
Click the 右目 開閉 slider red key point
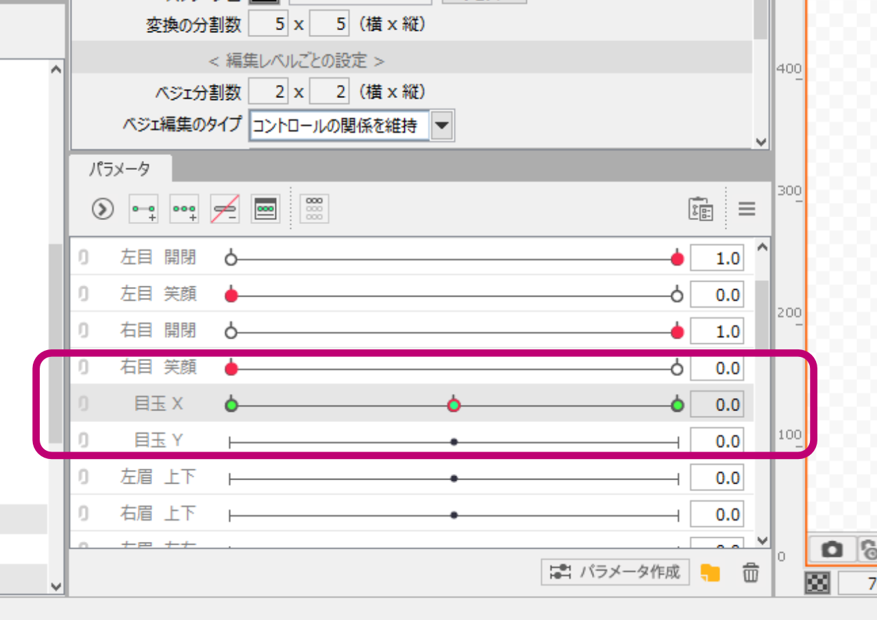click(x=678, y=332)
